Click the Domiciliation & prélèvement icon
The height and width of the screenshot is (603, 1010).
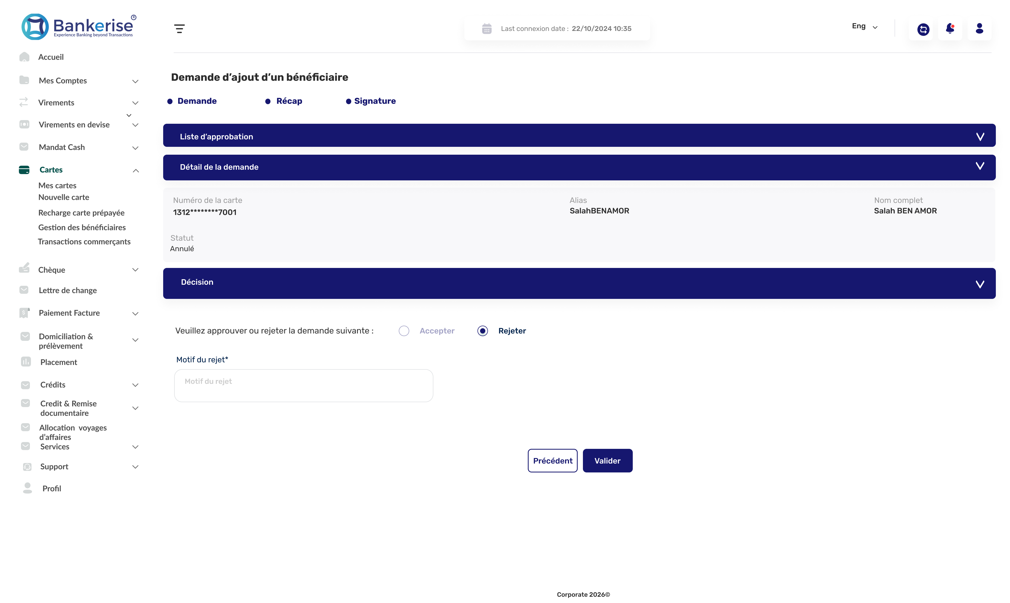coord(25,336)
